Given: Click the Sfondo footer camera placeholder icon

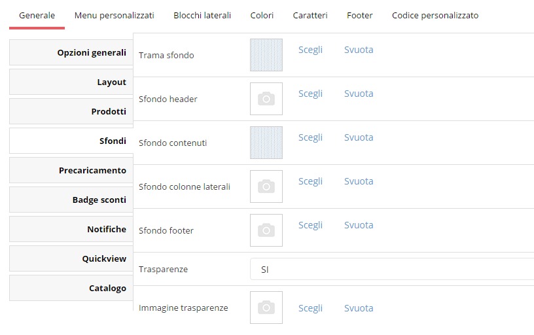Looking at the screenshot, I should click(266, 230).
